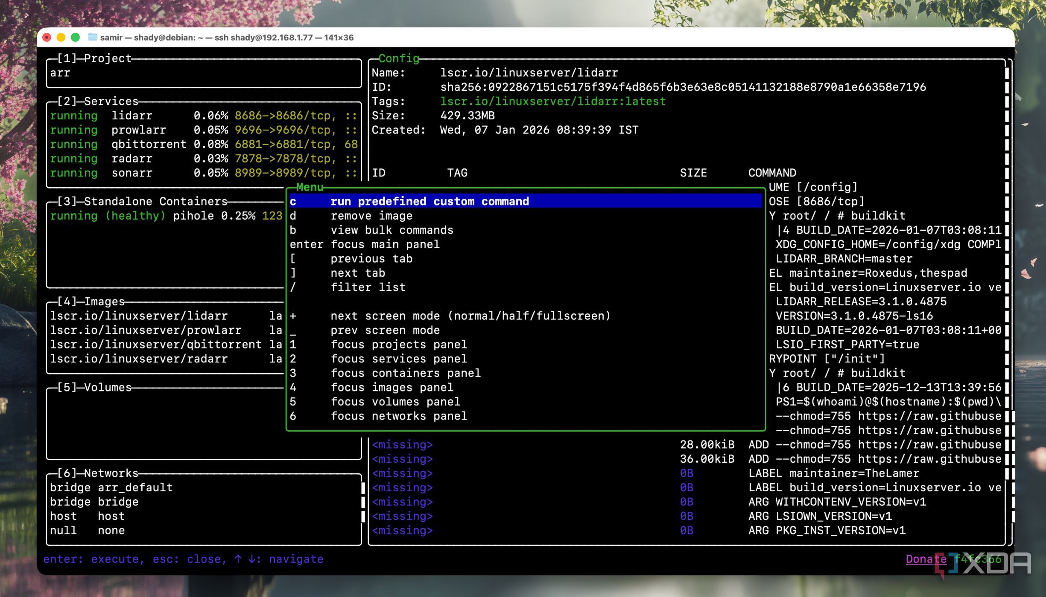Select the running qbittorrent service row

pyautogui.click(x=204, y=144)
